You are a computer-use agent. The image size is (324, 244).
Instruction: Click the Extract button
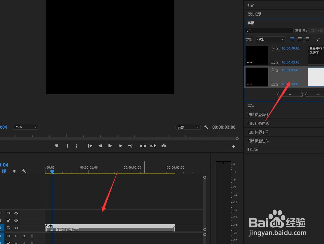(x=153, y=146)
